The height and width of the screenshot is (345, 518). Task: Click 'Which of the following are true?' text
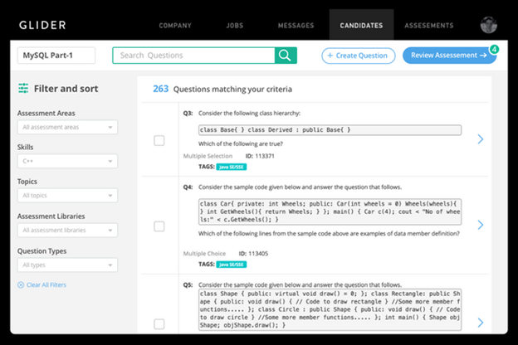[241, 143]
